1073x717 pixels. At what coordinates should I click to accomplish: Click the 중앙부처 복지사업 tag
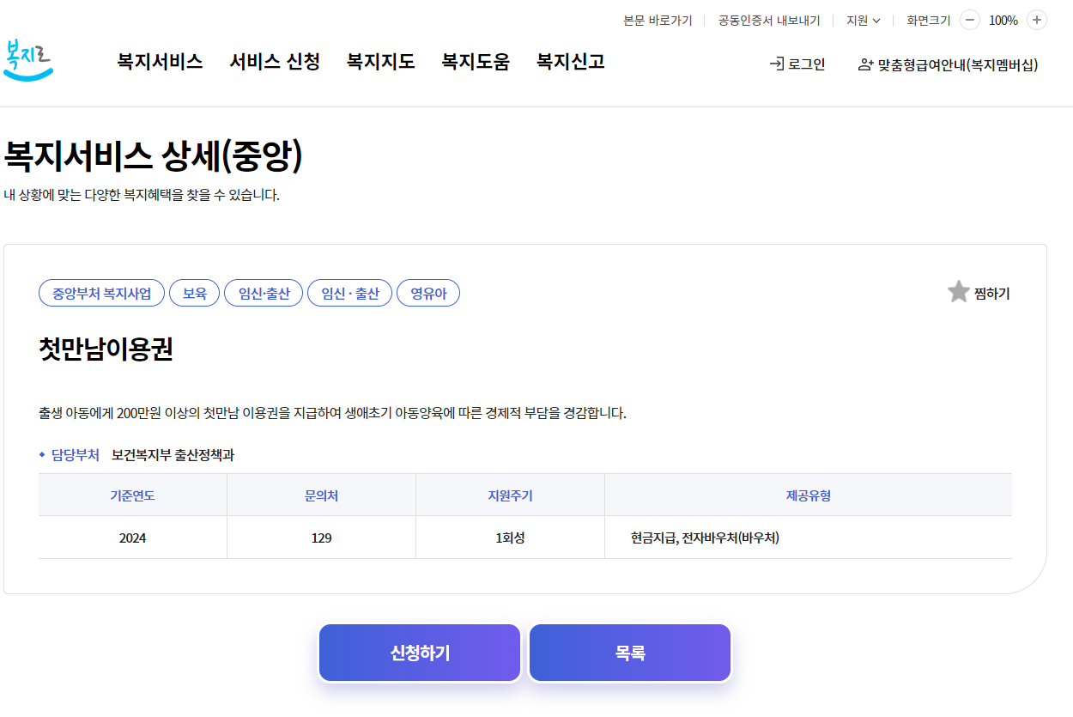[x=101, y=292]
